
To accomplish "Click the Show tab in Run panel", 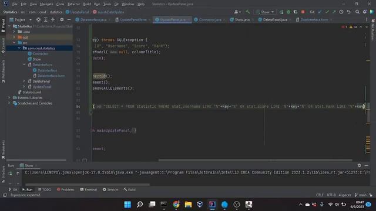I will pyautogui.click(x=29, y=165).
